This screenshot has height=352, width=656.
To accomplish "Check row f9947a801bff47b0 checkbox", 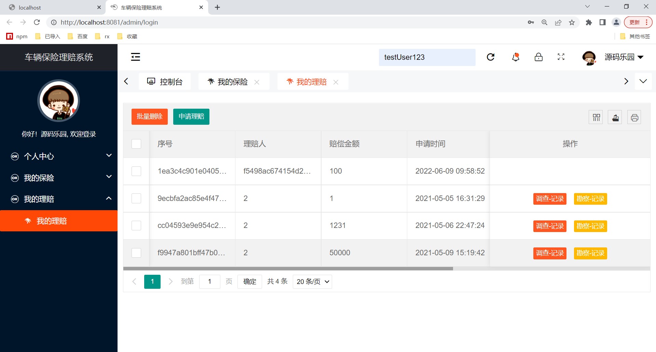I will pyautogui.click(x=136, y=253).
